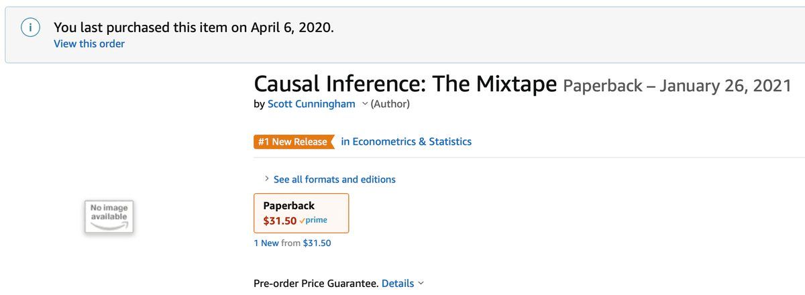Expand the chevron beside Details
Viewport: 805px width, 295px height.
(x=421, y=283)
